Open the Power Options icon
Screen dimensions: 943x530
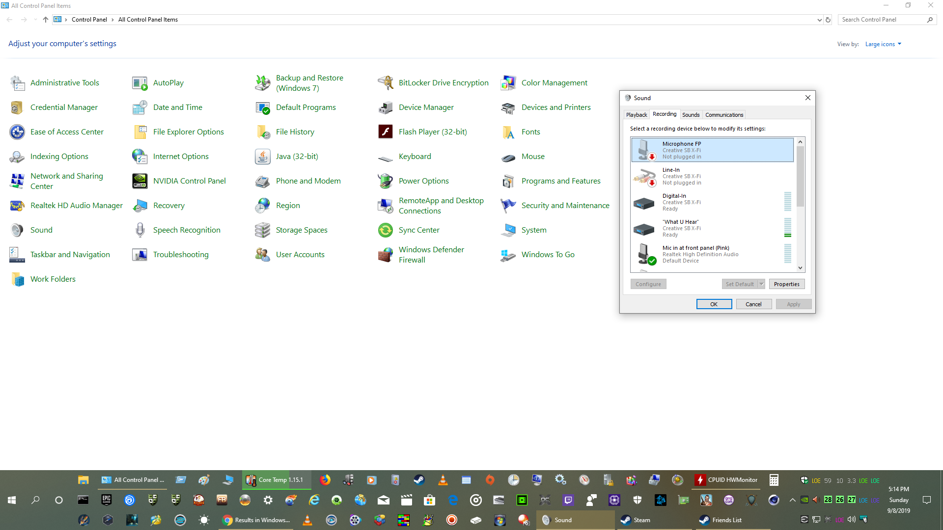(x=386, y=181)
